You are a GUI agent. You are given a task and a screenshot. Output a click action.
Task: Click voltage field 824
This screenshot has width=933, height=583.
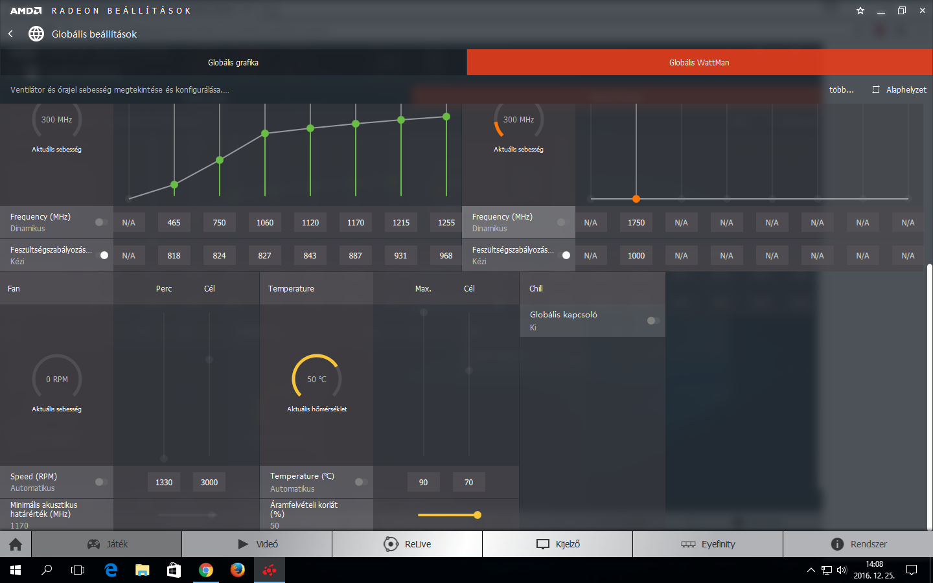219,255
